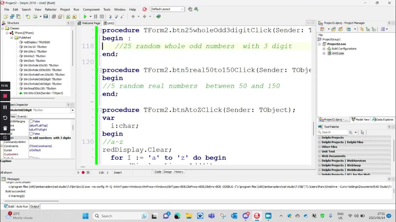
Task: Click the Pause program toolbar icon
Action: click(96, 17)
